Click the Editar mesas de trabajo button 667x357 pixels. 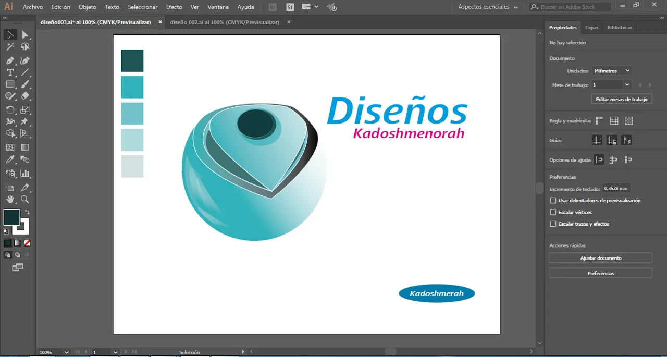coord(621,99)
